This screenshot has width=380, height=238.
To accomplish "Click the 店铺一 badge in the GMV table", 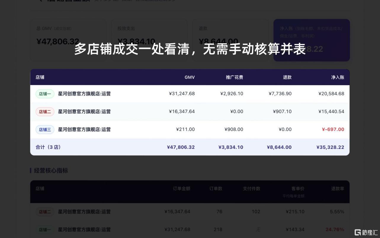I will coord(45,94).
